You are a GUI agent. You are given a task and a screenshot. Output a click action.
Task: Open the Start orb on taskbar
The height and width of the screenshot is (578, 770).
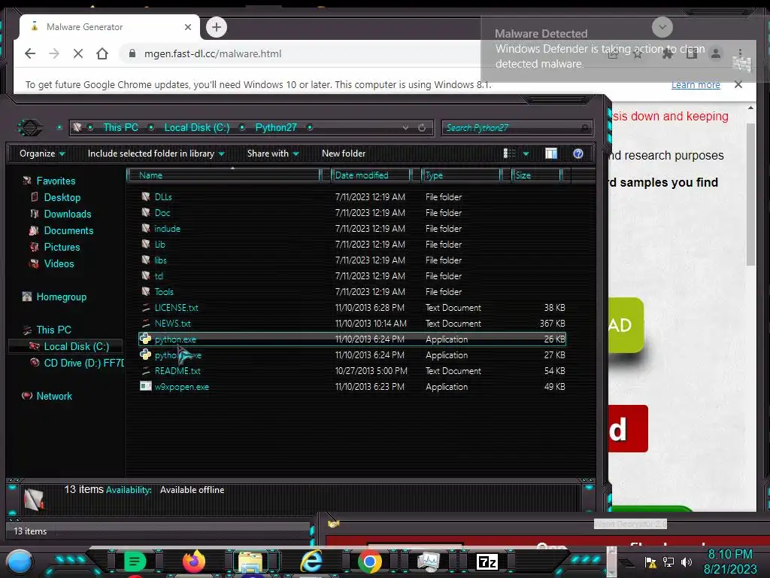(20, 561)
